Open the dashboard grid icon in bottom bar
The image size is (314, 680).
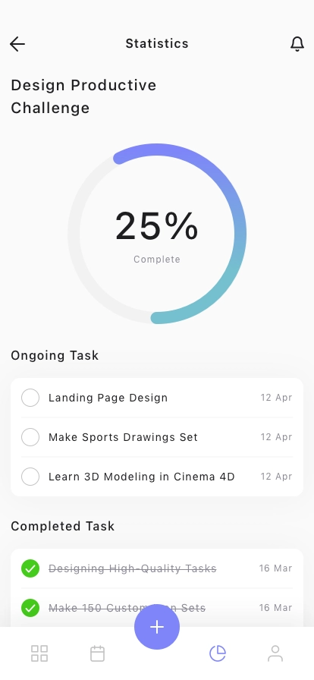point(39,653)
